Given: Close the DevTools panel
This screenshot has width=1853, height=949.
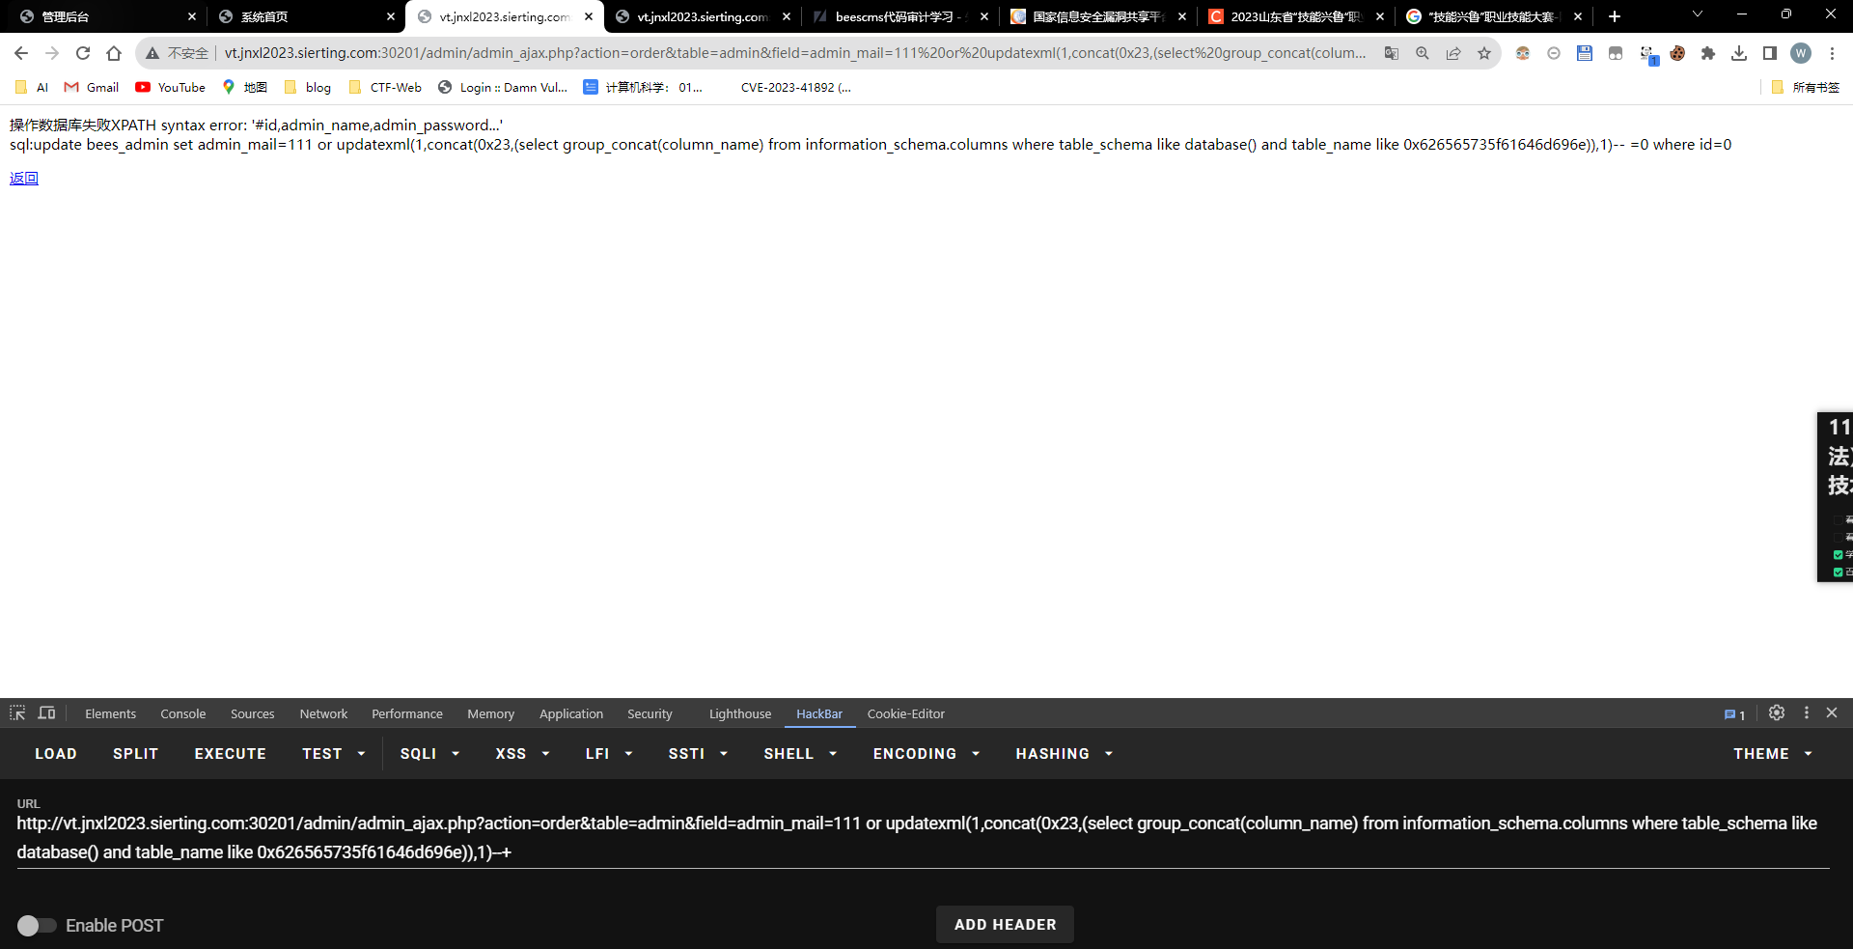Looking at the screenshot, I should click(1832, 712).
